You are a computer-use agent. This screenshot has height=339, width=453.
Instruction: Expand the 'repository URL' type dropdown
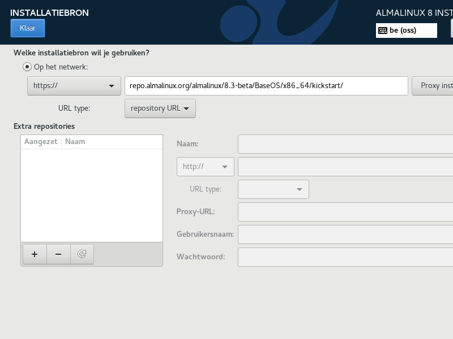[x=160, y=108]
